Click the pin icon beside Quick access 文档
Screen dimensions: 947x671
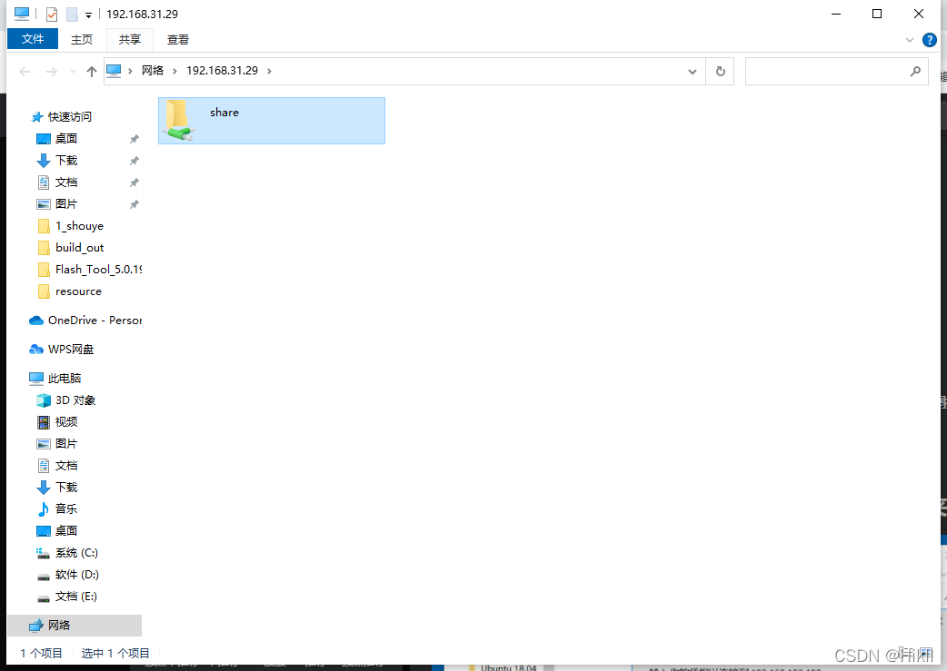tap(135, 183)
